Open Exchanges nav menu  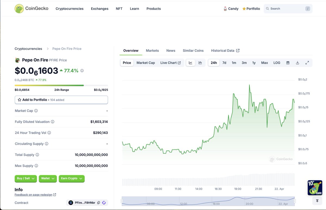coord(100,9)
